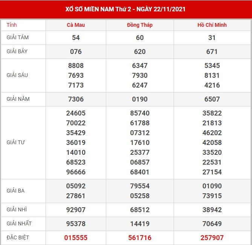The width and height of the screenshot is (252, 245).
Task: Click Hồ Chí Minh number 21813
Action: 212,123
